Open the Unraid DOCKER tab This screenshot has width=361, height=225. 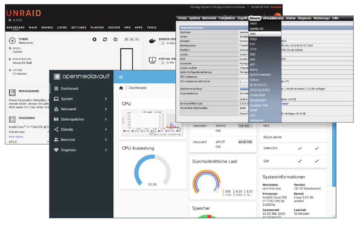114,28
